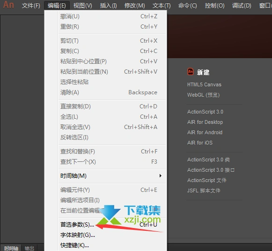Choose 撤消(U) from the edit menu

[112, 16]
